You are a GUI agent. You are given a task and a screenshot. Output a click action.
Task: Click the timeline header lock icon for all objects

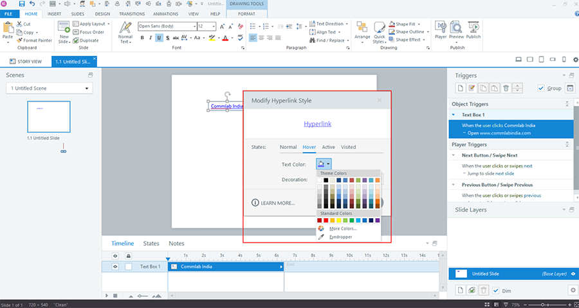click(128, 255)
